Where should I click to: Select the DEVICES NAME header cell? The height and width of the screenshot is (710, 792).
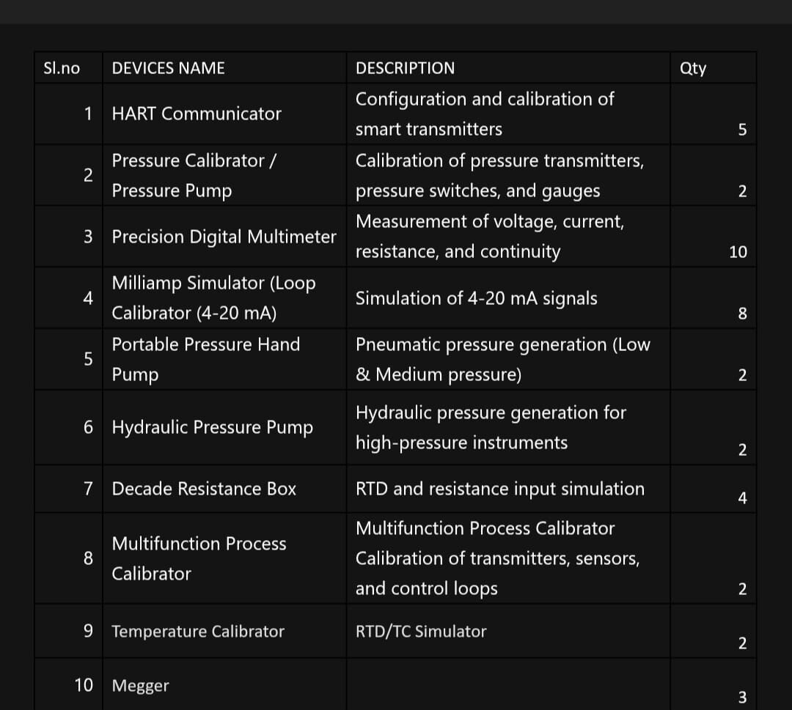tap(225, 67)
